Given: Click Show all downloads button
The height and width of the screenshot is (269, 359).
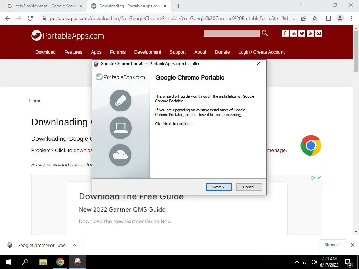Looking at the screenshot, I should (333, 245).
